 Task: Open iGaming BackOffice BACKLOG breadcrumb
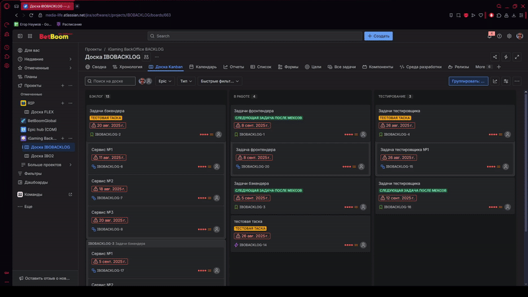tap(136, 49)
